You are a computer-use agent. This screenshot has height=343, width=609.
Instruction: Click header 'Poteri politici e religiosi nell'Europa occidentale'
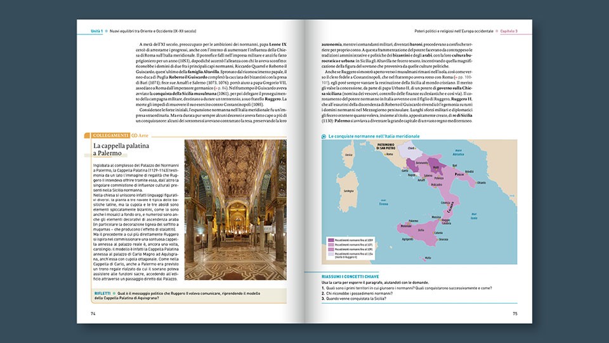point(454,31)
